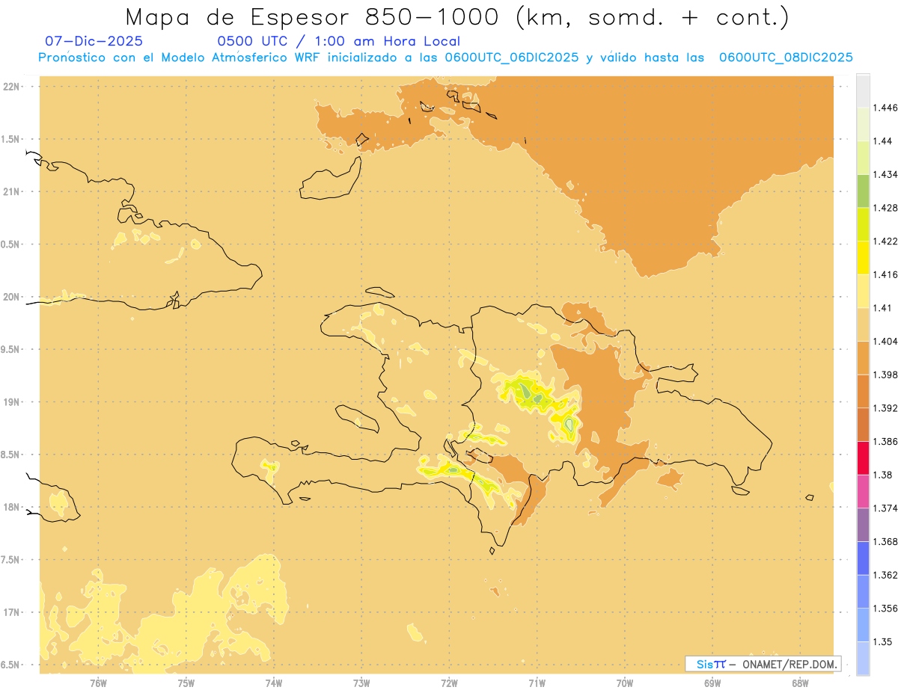Click the orange legend swatch between 1.398 and 1.404
Image resolution: width=898 pixels, height=693 pixels.
(x=863, y=358)
